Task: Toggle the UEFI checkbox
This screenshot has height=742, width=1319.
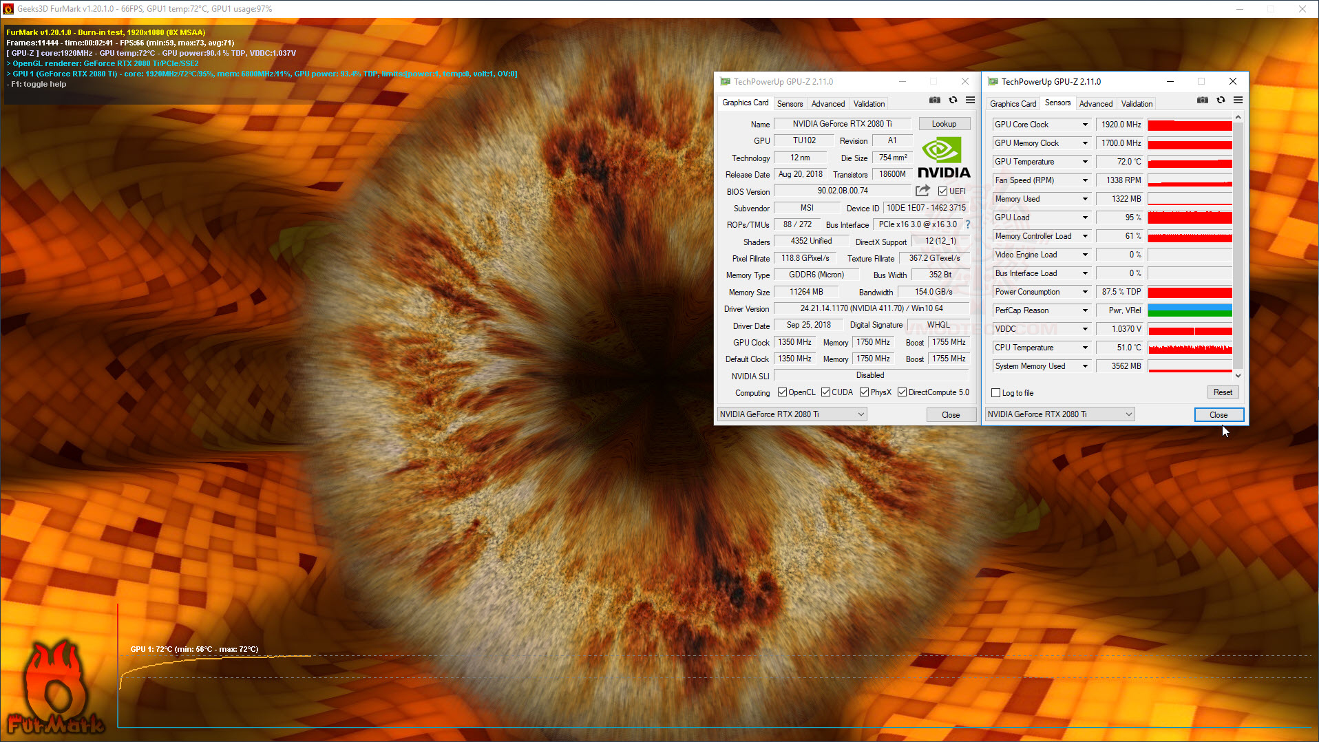Action: [x=942, y=191]
